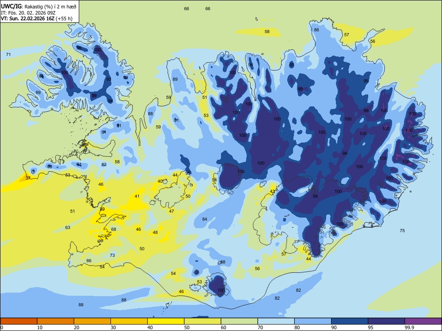Viewport: 442px width, 331px height.
Task: Select the '86' humidity value in the northeast
Action: coord(316,30)
